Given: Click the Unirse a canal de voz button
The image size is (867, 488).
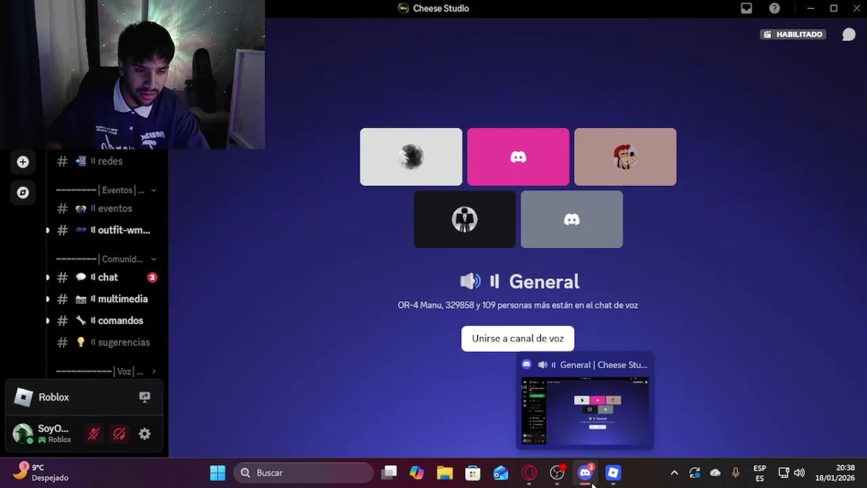Looking at the screenshot, I should pos(518,339).
